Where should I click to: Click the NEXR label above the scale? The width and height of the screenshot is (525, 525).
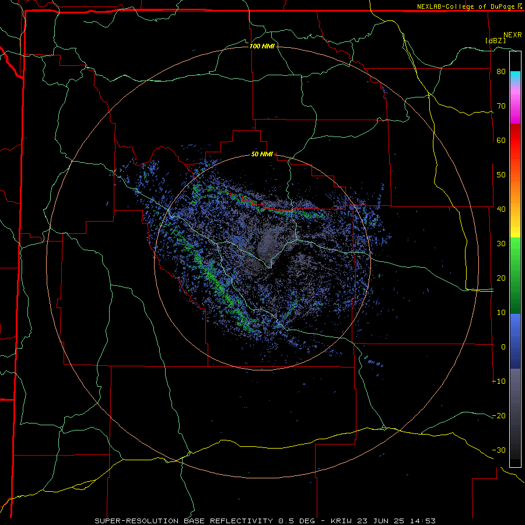pos(512,35)
